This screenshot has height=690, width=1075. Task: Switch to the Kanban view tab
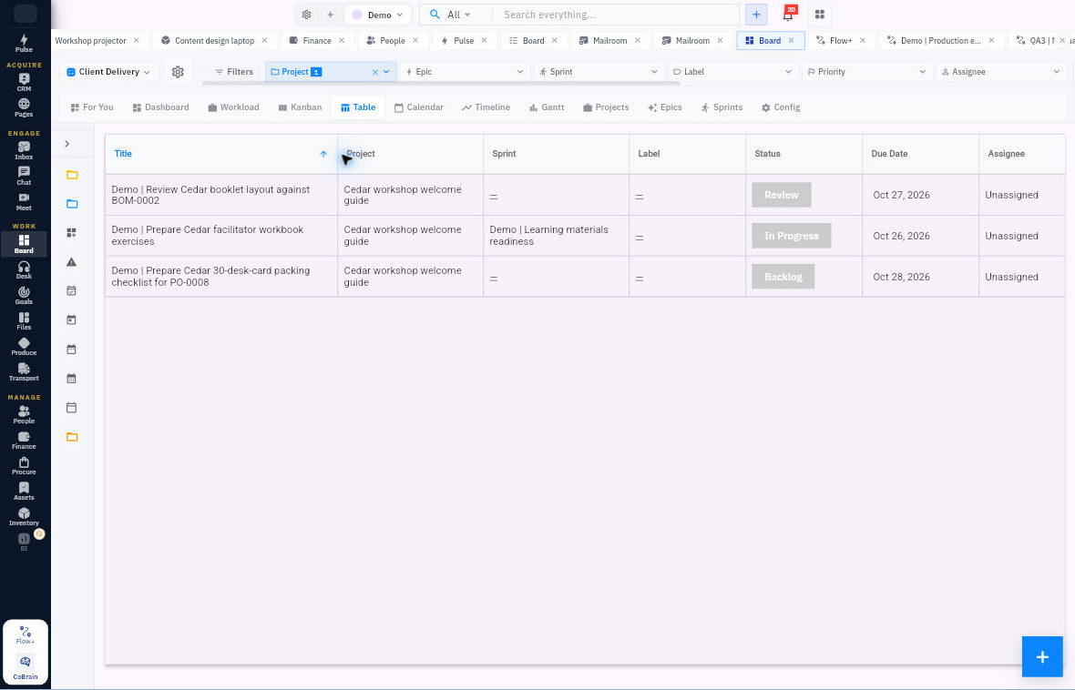click(301, 107)
